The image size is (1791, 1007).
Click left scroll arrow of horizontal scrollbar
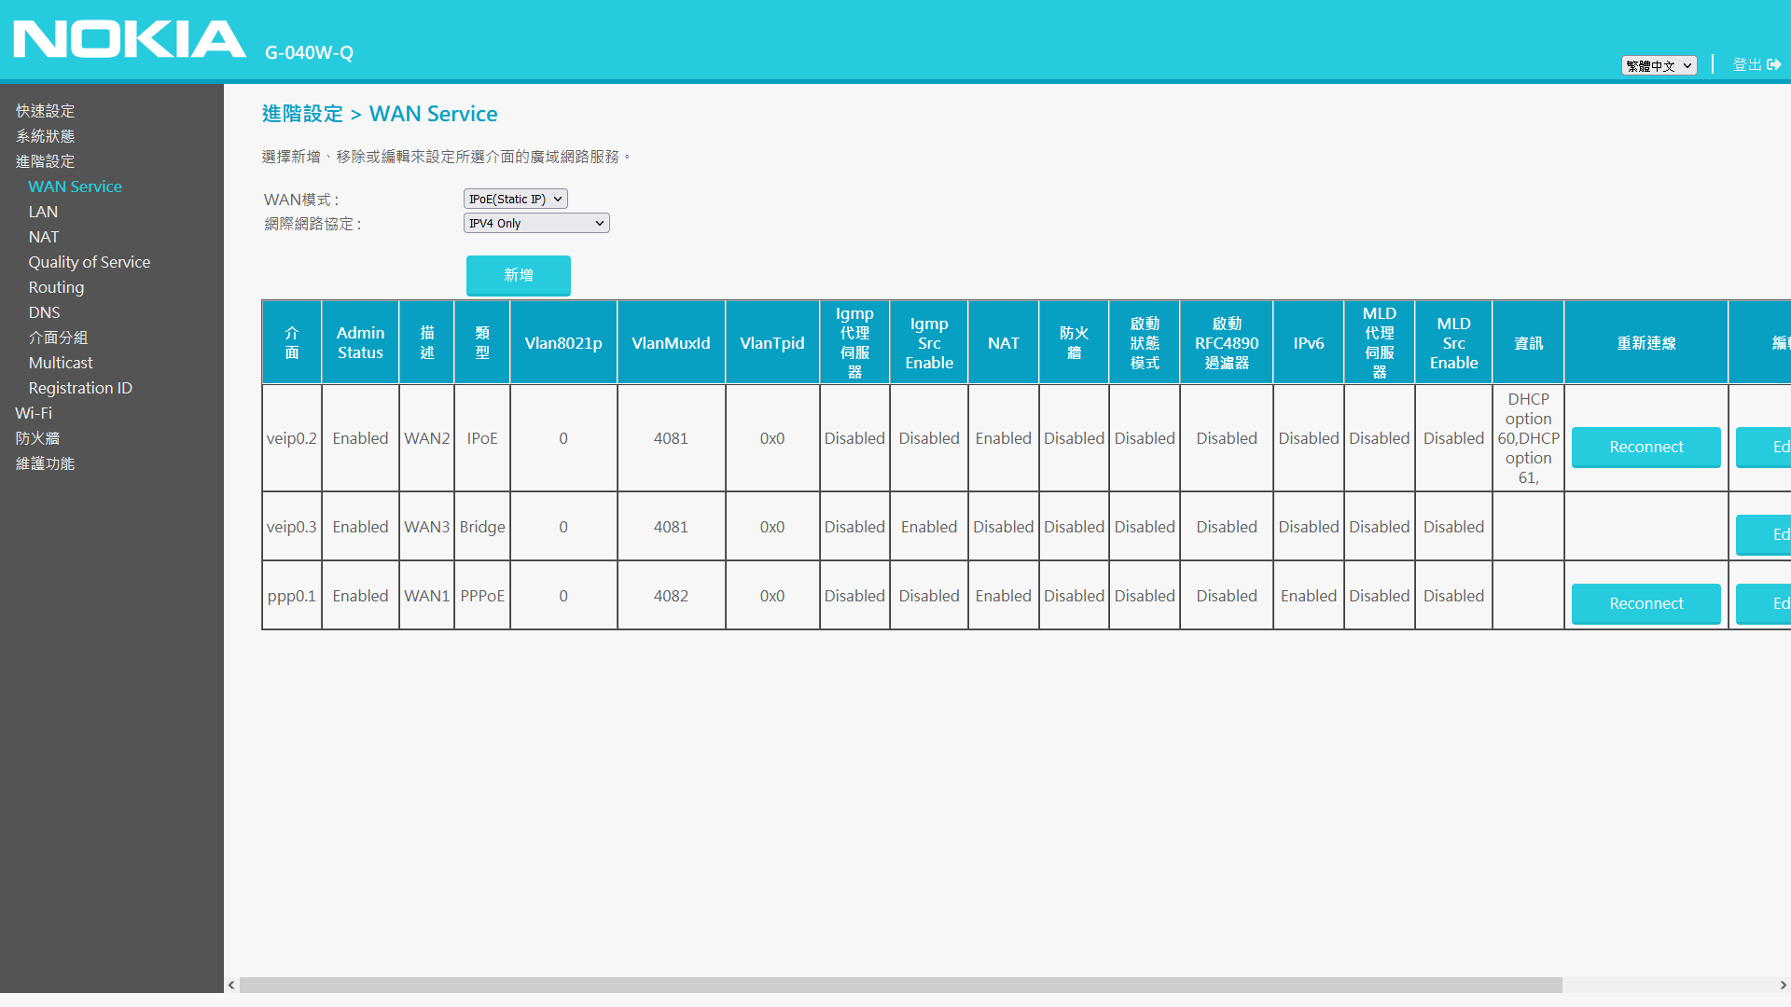click(231, 985)
